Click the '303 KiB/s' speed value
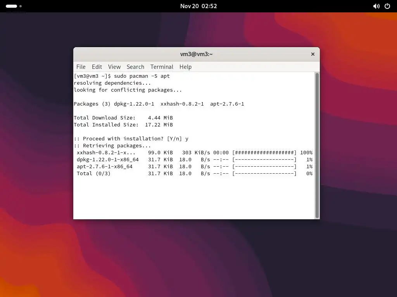Image resolution: width=397 pixels, height=297 pixels. [196, 152]
